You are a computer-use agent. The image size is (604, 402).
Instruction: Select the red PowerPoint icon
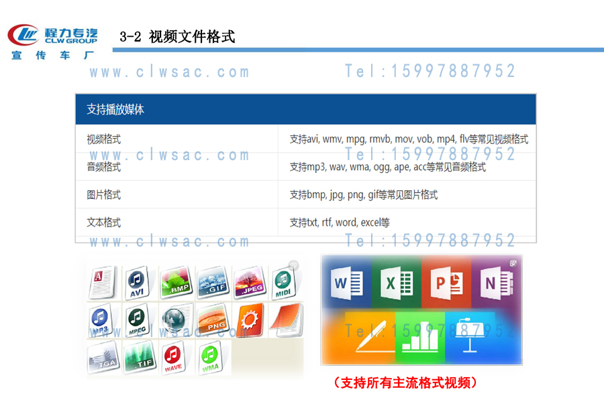tap(446, 282)
